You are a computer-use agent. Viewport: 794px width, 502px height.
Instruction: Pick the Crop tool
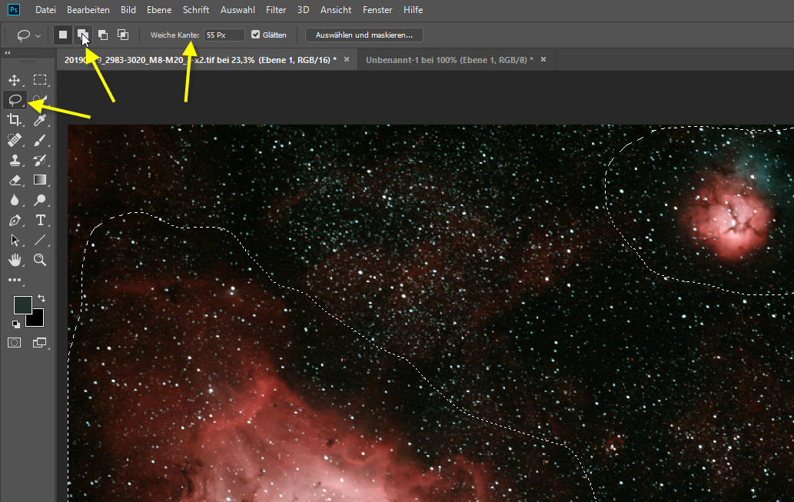14,119
